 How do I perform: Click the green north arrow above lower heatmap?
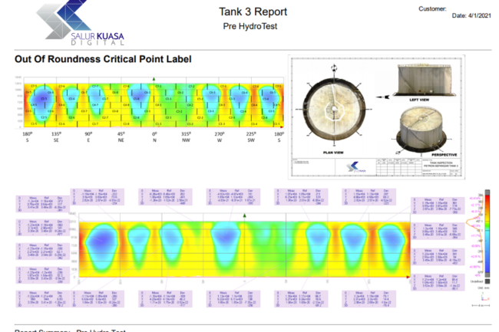click(x=245, y=216)
